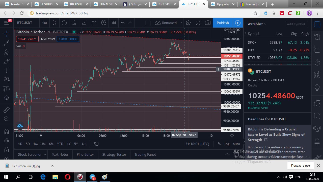Viewport: 323px width, 182px height.
Task: Open the Opera browser in the taskbar
Action: coord(67,177)
